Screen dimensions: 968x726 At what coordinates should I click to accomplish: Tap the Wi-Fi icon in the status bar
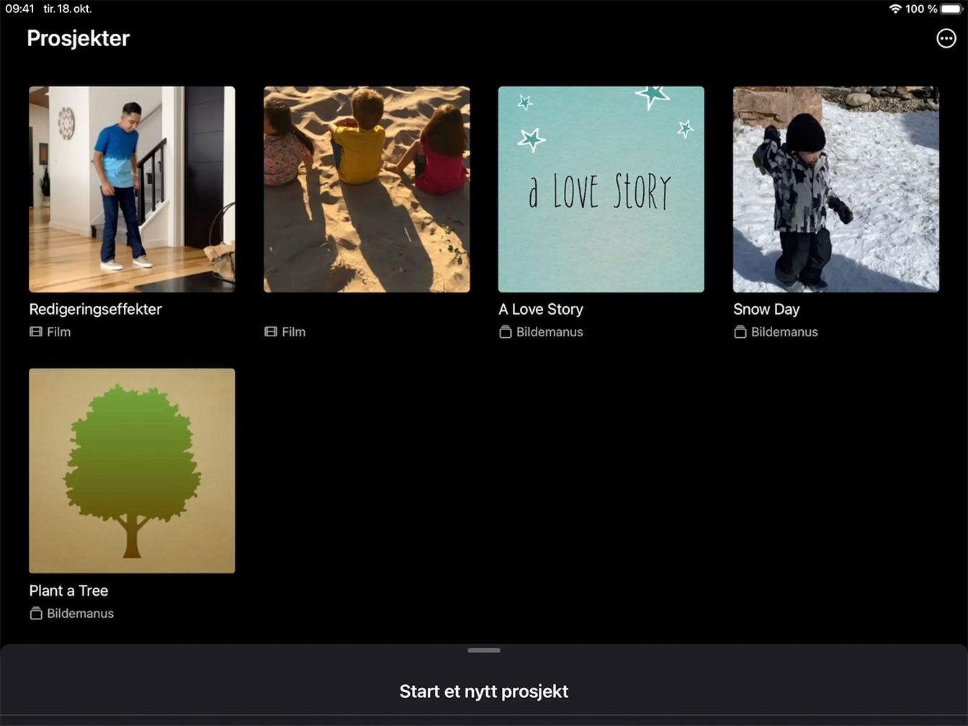pos(895,9)
